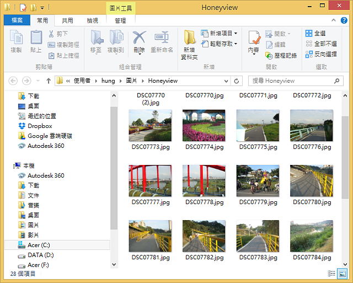The image size is (353, 283).
Task: Go back with the back arrow
Action: [x=13, y=81]
